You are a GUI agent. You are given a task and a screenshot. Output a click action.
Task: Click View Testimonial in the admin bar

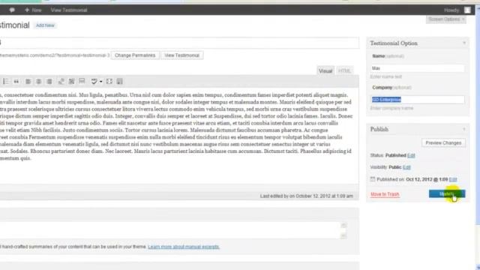69,10
